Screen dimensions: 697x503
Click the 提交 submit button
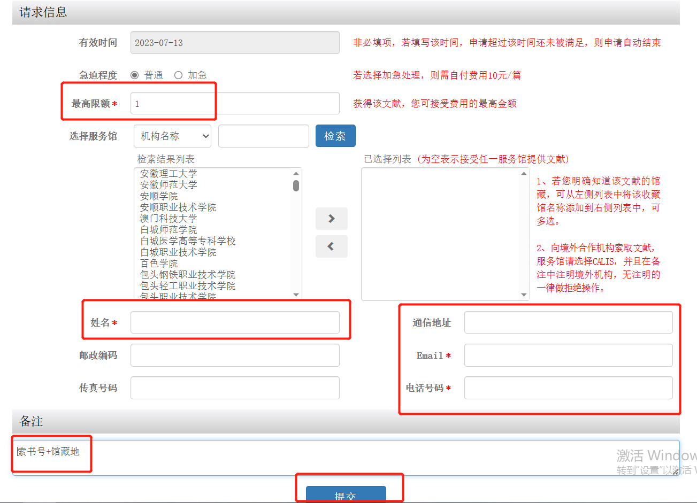pyautogui.click(x=346, y=494)
